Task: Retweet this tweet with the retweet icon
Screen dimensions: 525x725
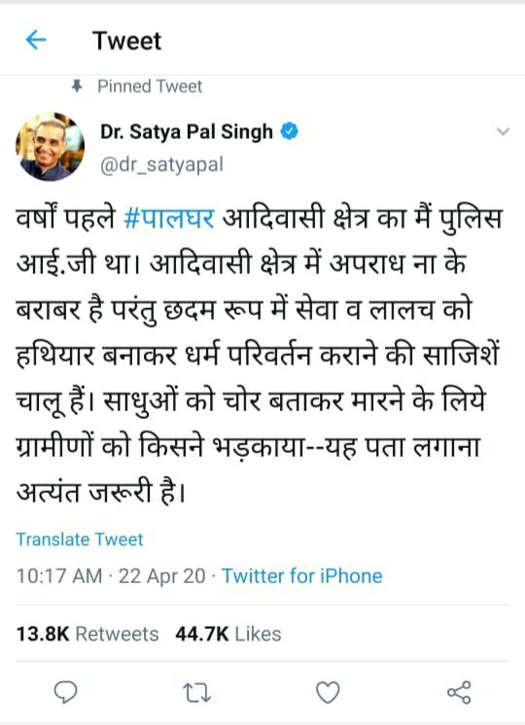Action: click(197, 693)
